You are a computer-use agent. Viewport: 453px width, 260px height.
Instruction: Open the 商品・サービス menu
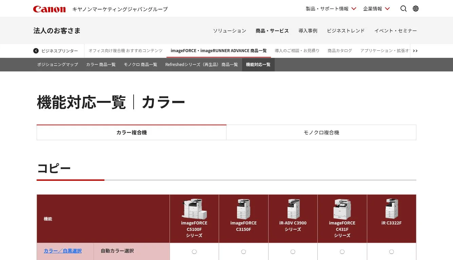[272, 31]
